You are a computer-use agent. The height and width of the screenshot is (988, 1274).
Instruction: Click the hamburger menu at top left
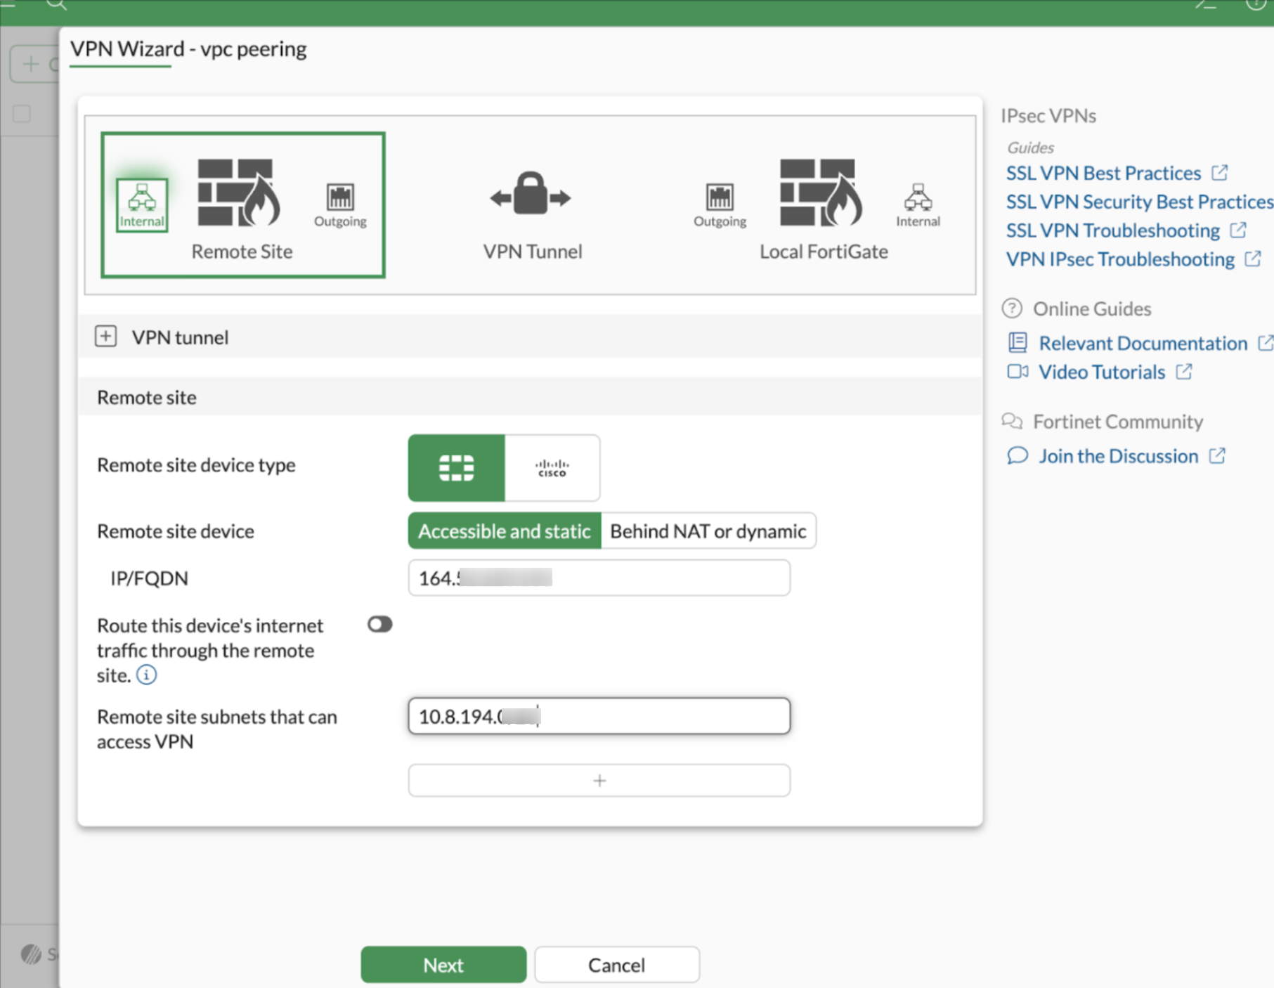point(10,6)
